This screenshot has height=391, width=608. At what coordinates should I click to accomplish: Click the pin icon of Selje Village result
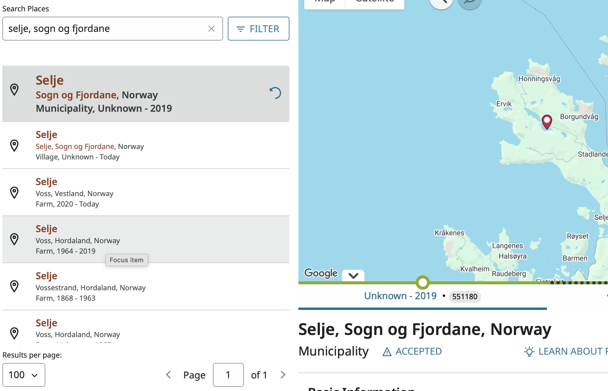(x=14, y=145)
